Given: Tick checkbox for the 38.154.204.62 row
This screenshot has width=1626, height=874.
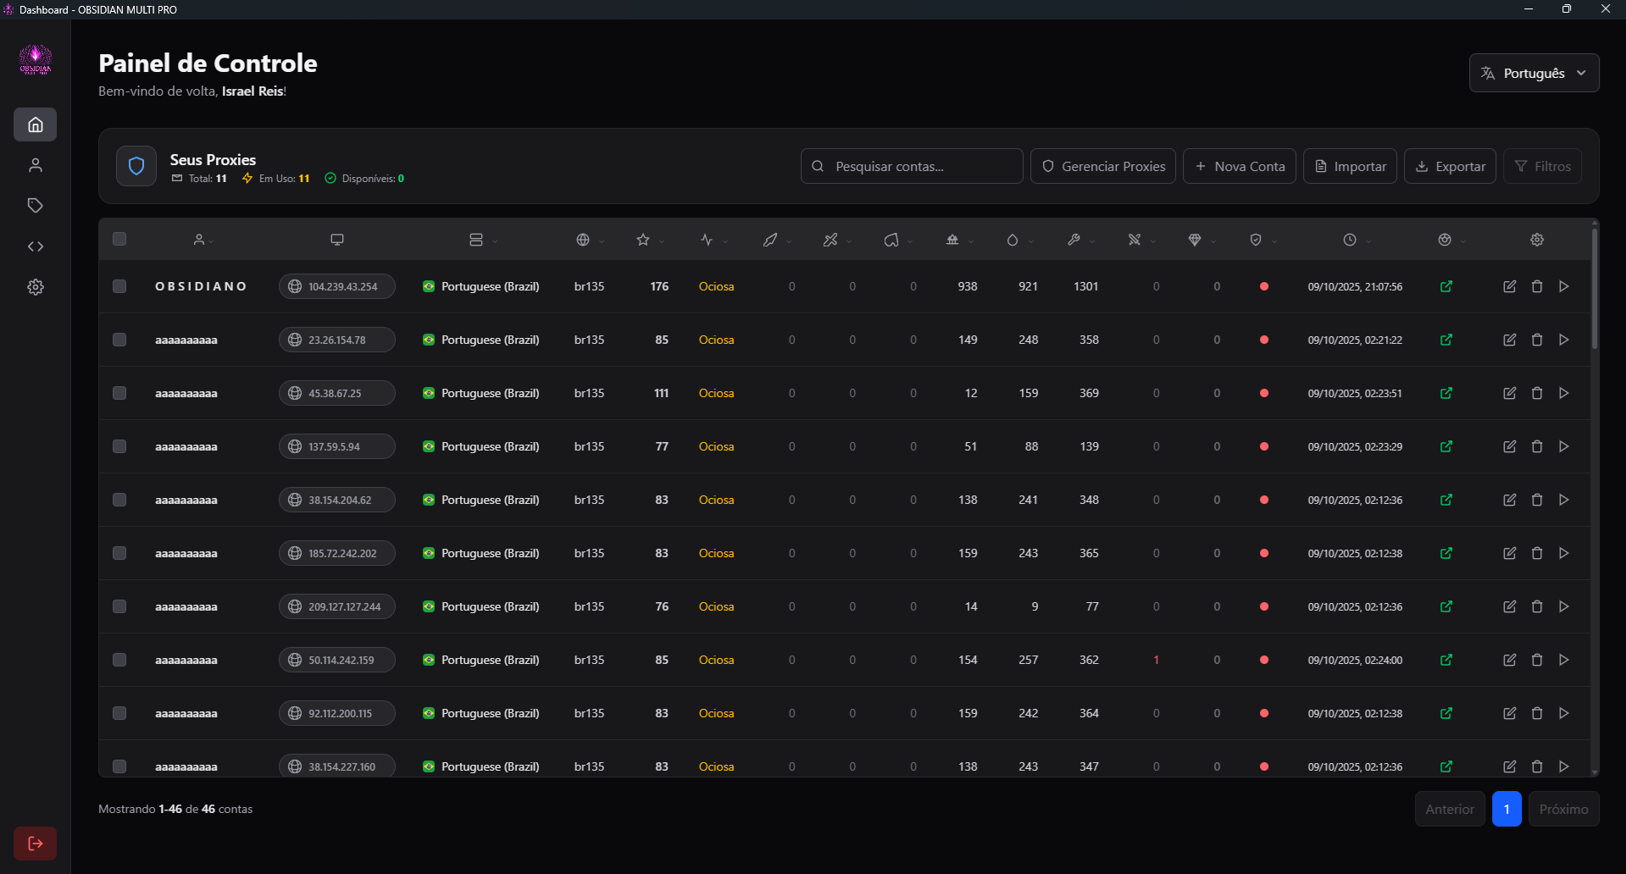Looking at the screenshot, I should [119, 500].
